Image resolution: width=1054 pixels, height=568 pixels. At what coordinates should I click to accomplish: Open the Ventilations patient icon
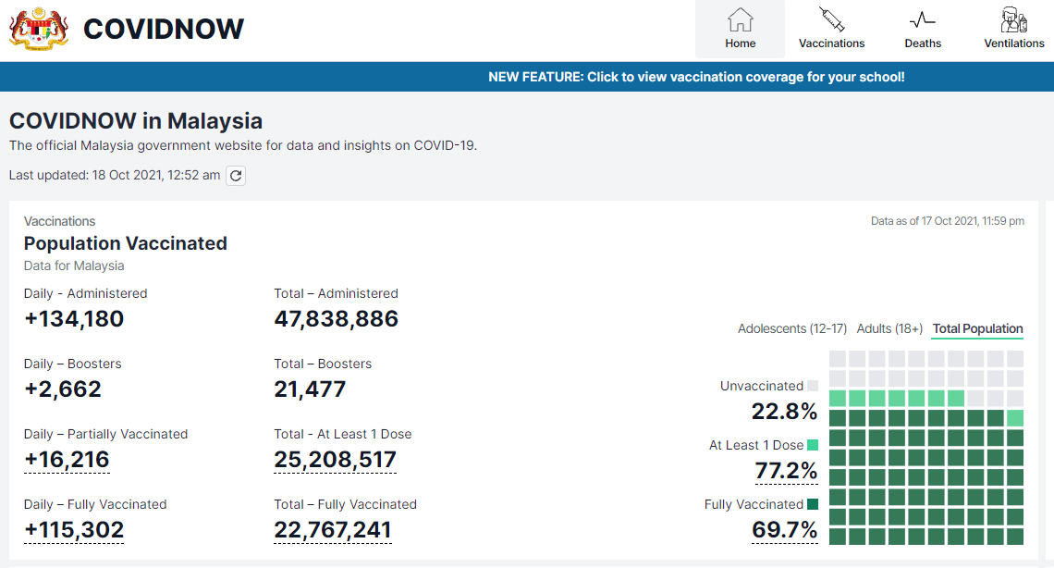point(1013,19)
